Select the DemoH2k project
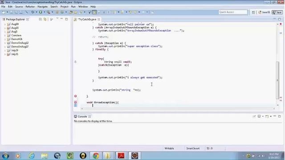 click(x=17, y=39)
